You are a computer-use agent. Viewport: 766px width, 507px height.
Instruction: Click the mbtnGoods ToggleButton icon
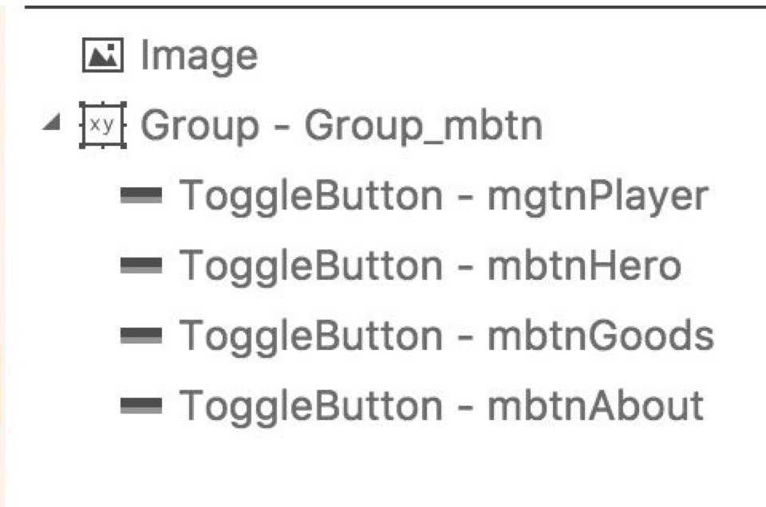(141, 336)
